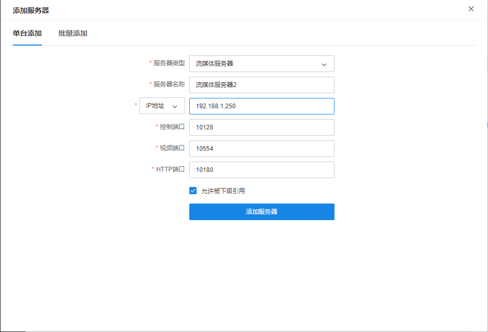Click the HTTP端口 field label
The width and height of the screenshot is (488, 332).
(x=170, y=169)
